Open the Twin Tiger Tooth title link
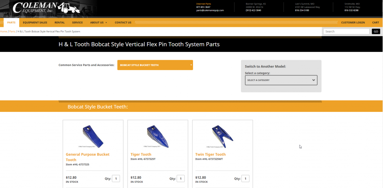 pyautogui.click(x=210, y=154)
